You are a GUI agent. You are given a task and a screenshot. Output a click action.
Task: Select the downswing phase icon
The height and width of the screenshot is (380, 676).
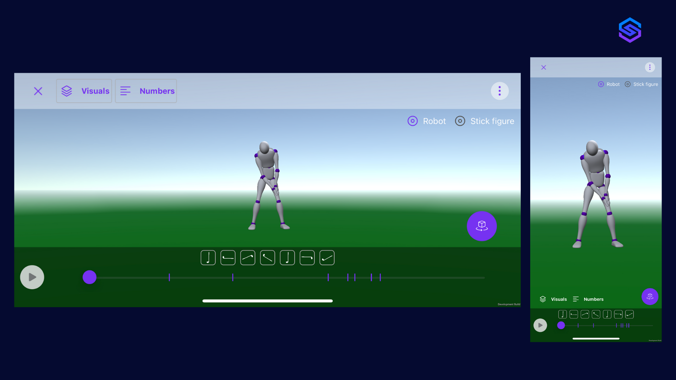[x=287, y=258]
